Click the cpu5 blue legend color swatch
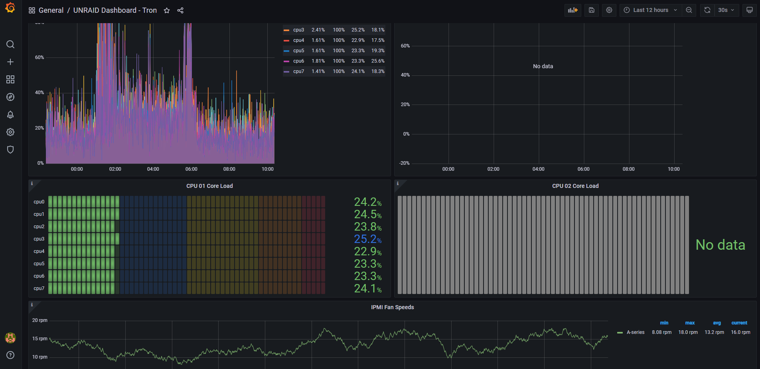The width and height of the screenshot is (760, 369). (286, 51)
